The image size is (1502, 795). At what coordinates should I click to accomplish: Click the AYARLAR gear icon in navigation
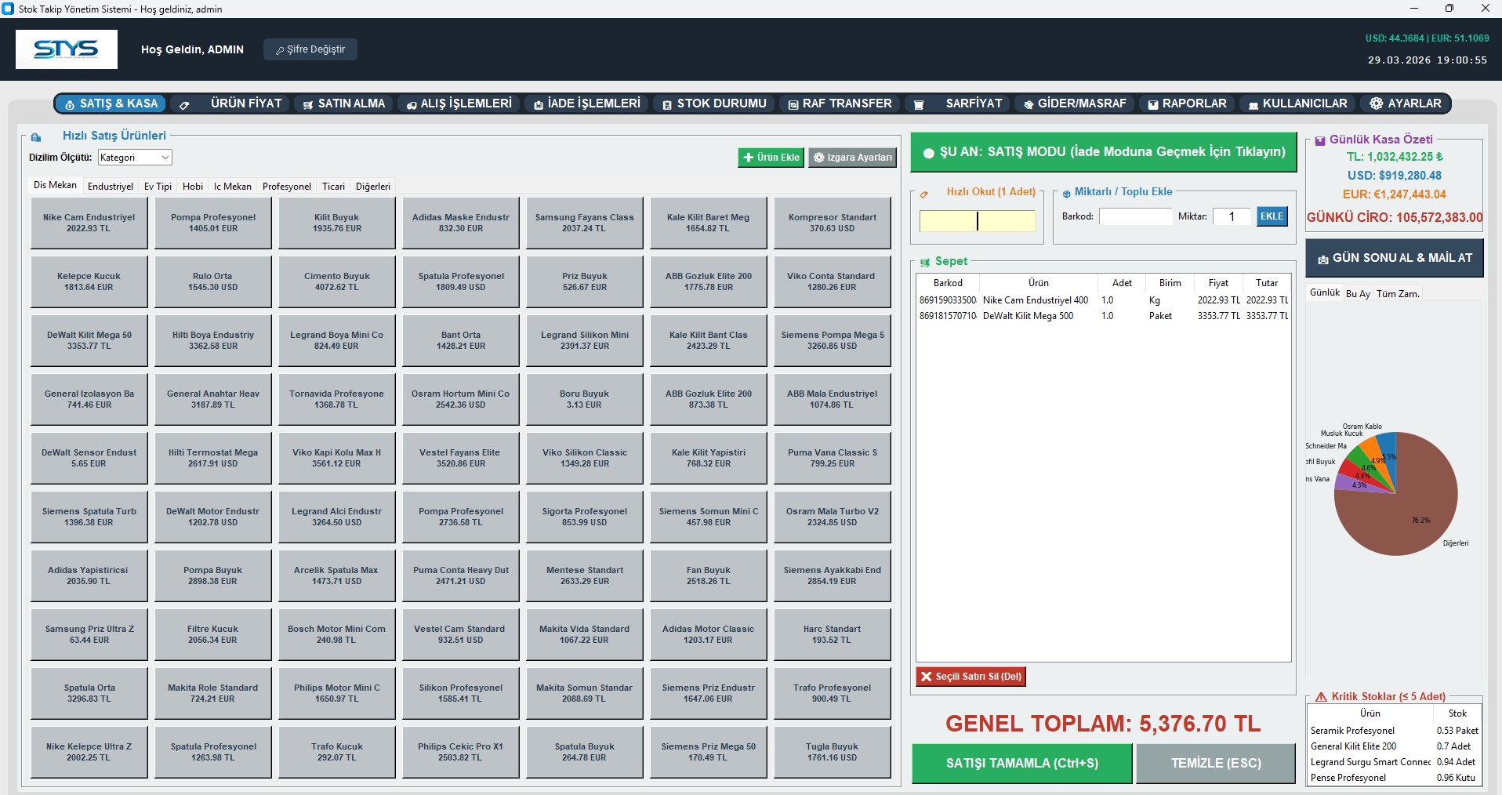click(1376, 103)
